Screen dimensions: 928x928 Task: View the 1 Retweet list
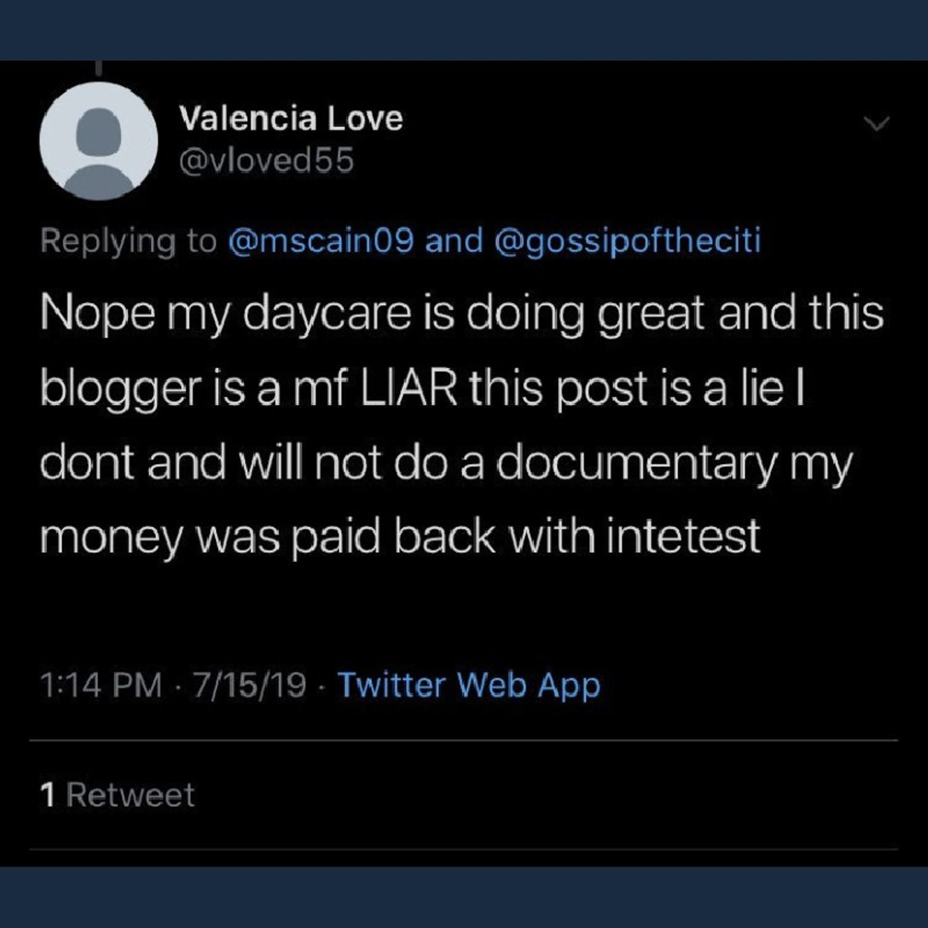click(117, 795)
